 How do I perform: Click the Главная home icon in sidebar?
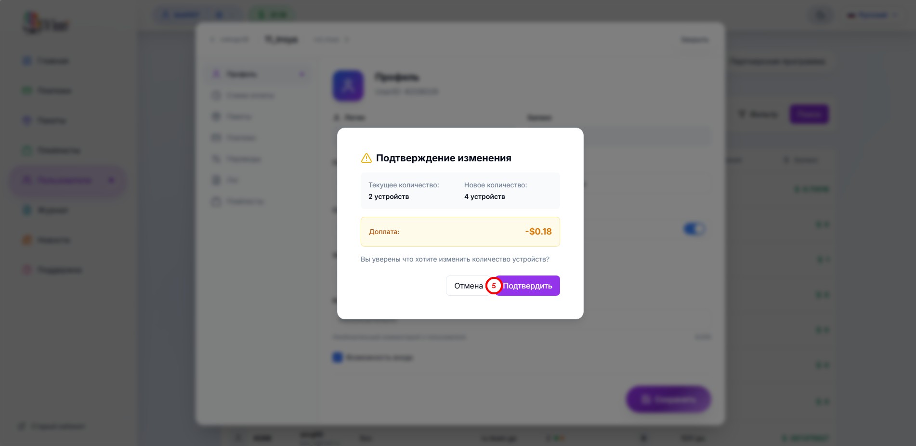[x=27, y=61]
